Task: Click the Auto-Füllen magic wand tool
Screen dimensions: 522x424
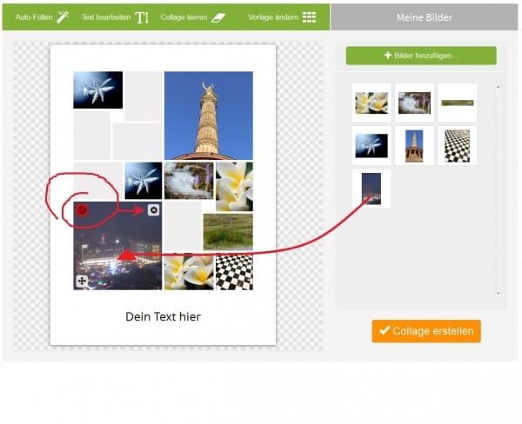Action: [x=42, y=17]
